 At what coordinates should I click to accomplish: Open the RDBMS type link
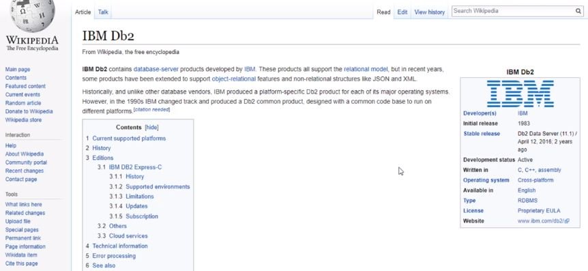tap(527, 201)
